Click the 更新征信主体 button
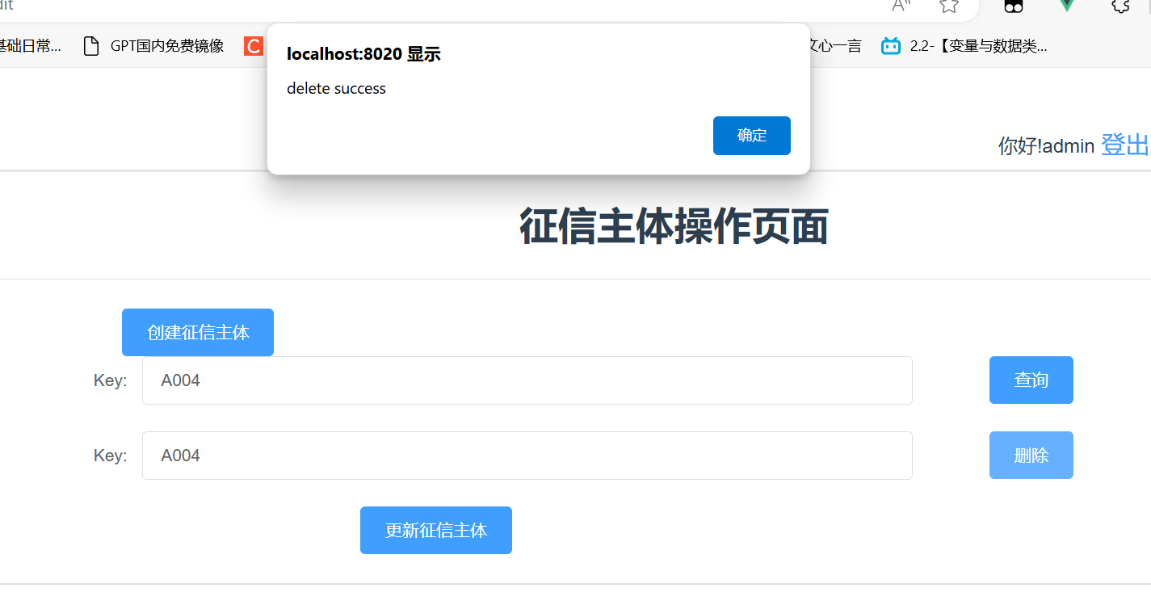Screen dimensions: 1151x605 (436, 530)
